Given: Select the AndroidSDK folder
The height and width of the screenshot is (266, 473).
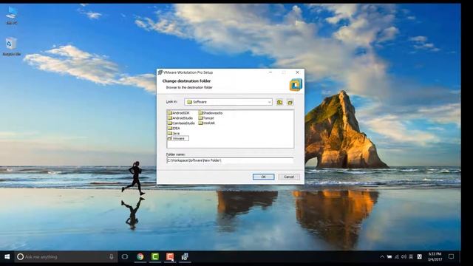Looking at the screenshot, I should click(x=179, y=113).
